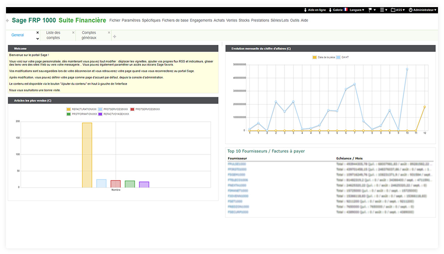
Task: Click the yellow data point at month 12
Action: pos(425,107)
